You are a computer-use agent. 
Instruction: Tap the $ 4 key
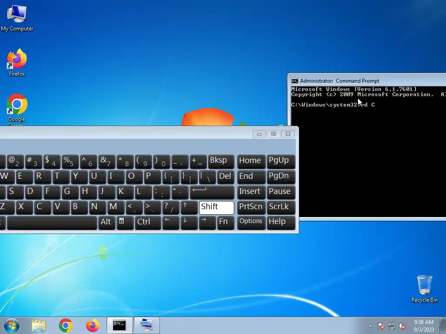[x=52, y=162]
